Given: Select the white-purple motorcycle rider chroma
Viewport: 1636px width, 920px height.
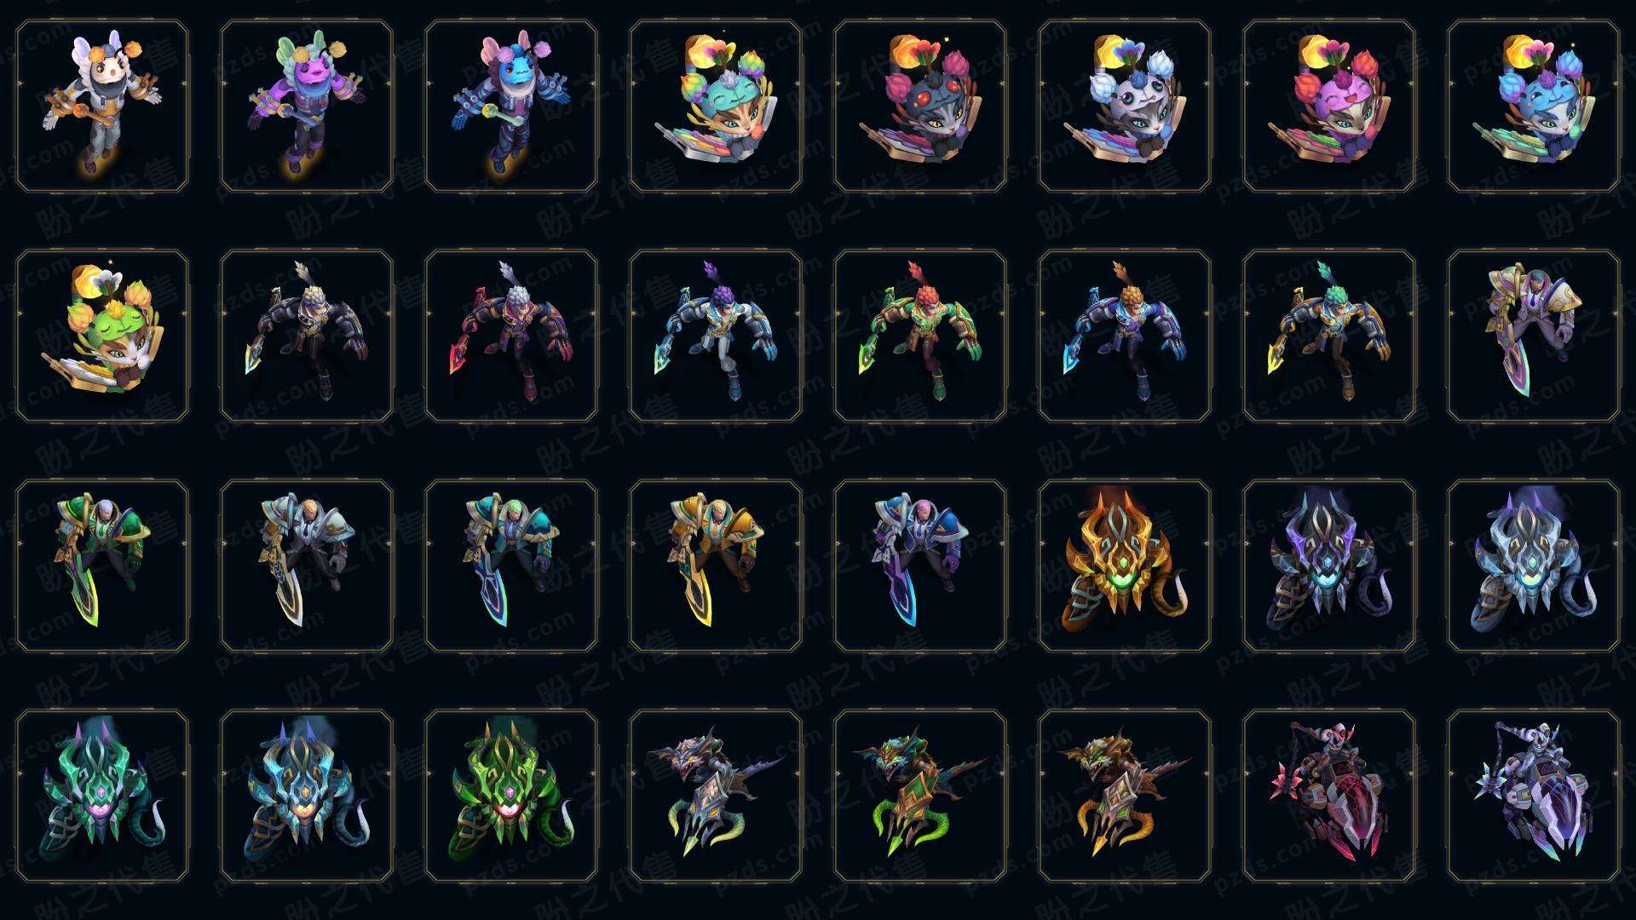Looking at the screenshot, I should click(1534, 796).
